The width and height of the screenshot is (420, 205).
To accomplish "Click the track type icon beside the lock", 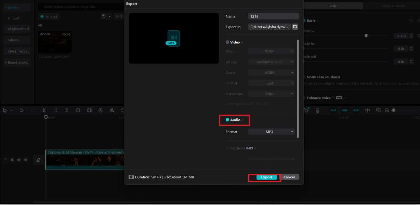I will coord(5,160).
